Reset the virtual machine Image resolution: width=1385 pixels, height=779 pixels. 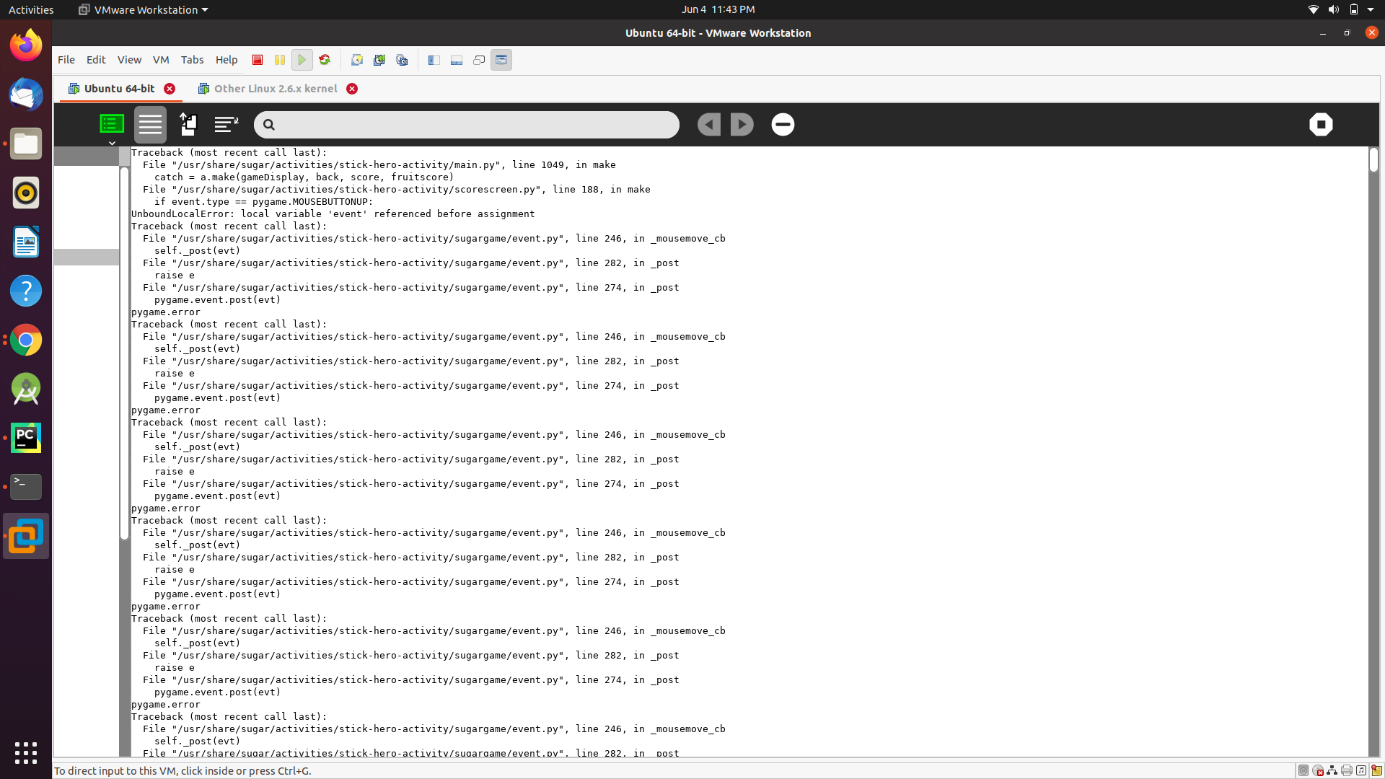pos(325,60)
